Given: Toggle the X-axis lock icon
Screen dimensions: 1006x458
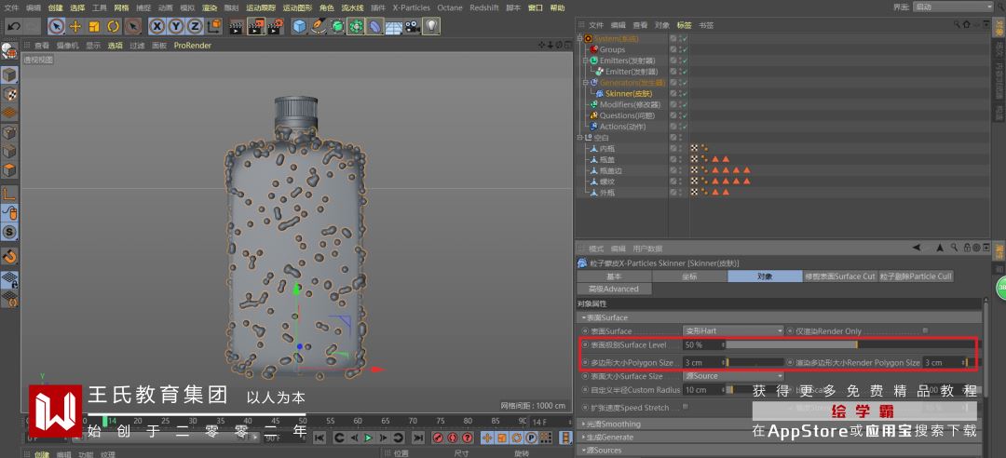Looking at the screenshot, I should click(x=156, y=26).
